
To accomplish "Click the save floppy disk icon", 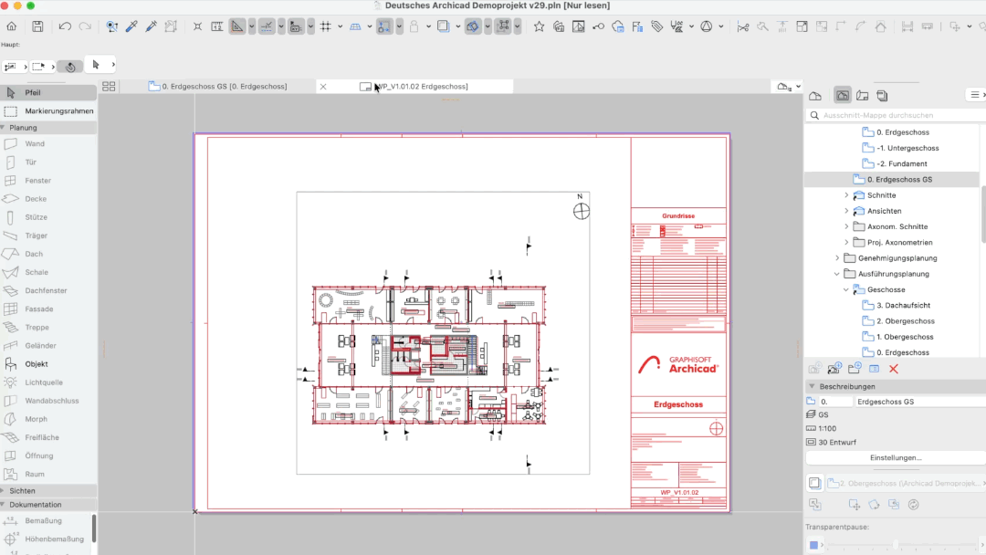I will pos(37,26).
